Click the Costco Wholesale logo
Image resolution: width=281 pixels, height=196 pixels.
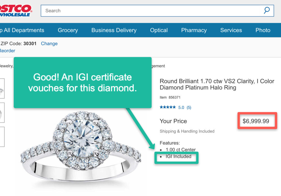click(x=15, y=11)
